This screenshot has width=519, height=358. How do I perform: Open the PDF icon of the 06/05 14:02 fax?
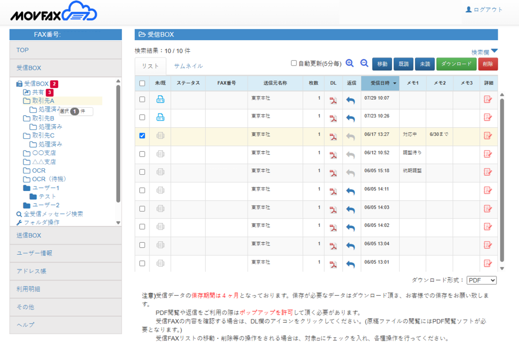pos(333,228)
